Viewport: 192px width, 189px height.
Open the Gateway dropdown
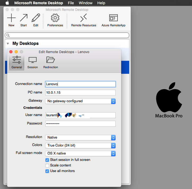tap(80, 101)
